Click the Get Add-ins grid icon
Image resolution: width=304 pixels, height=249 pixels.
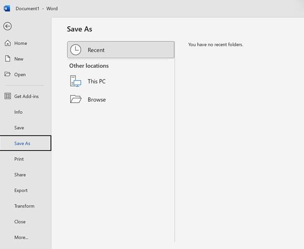[8, 96]
